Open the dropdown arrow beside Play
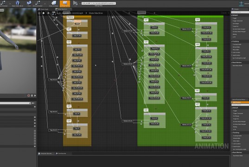This screenshot has width=249, height=167. (x=80, y=4)
